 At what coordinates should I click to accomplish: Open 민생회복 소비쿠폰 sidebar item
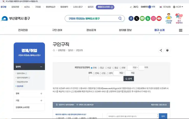(22, 107)
